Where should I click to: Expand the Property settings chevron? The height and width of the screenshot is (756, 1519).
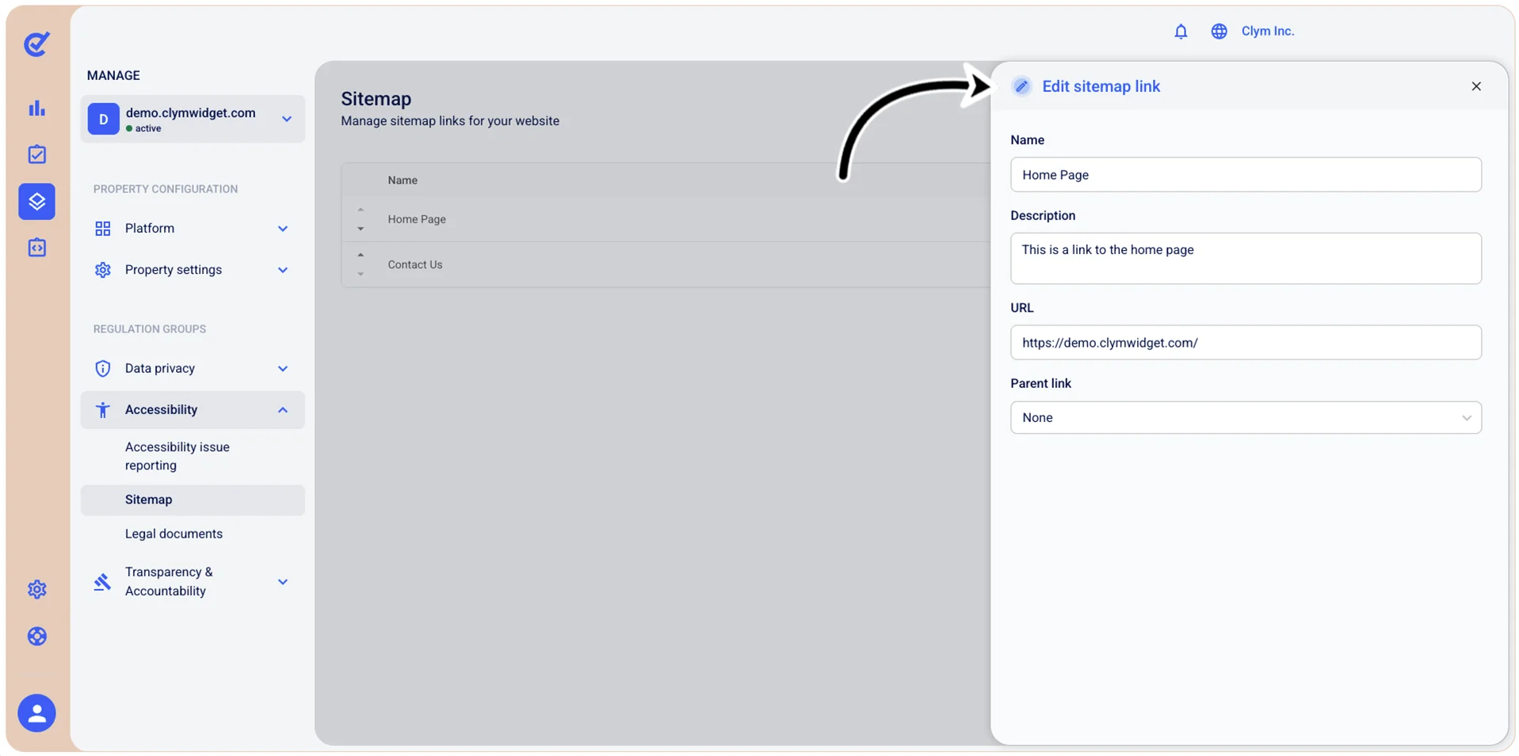tap(283, 270)
